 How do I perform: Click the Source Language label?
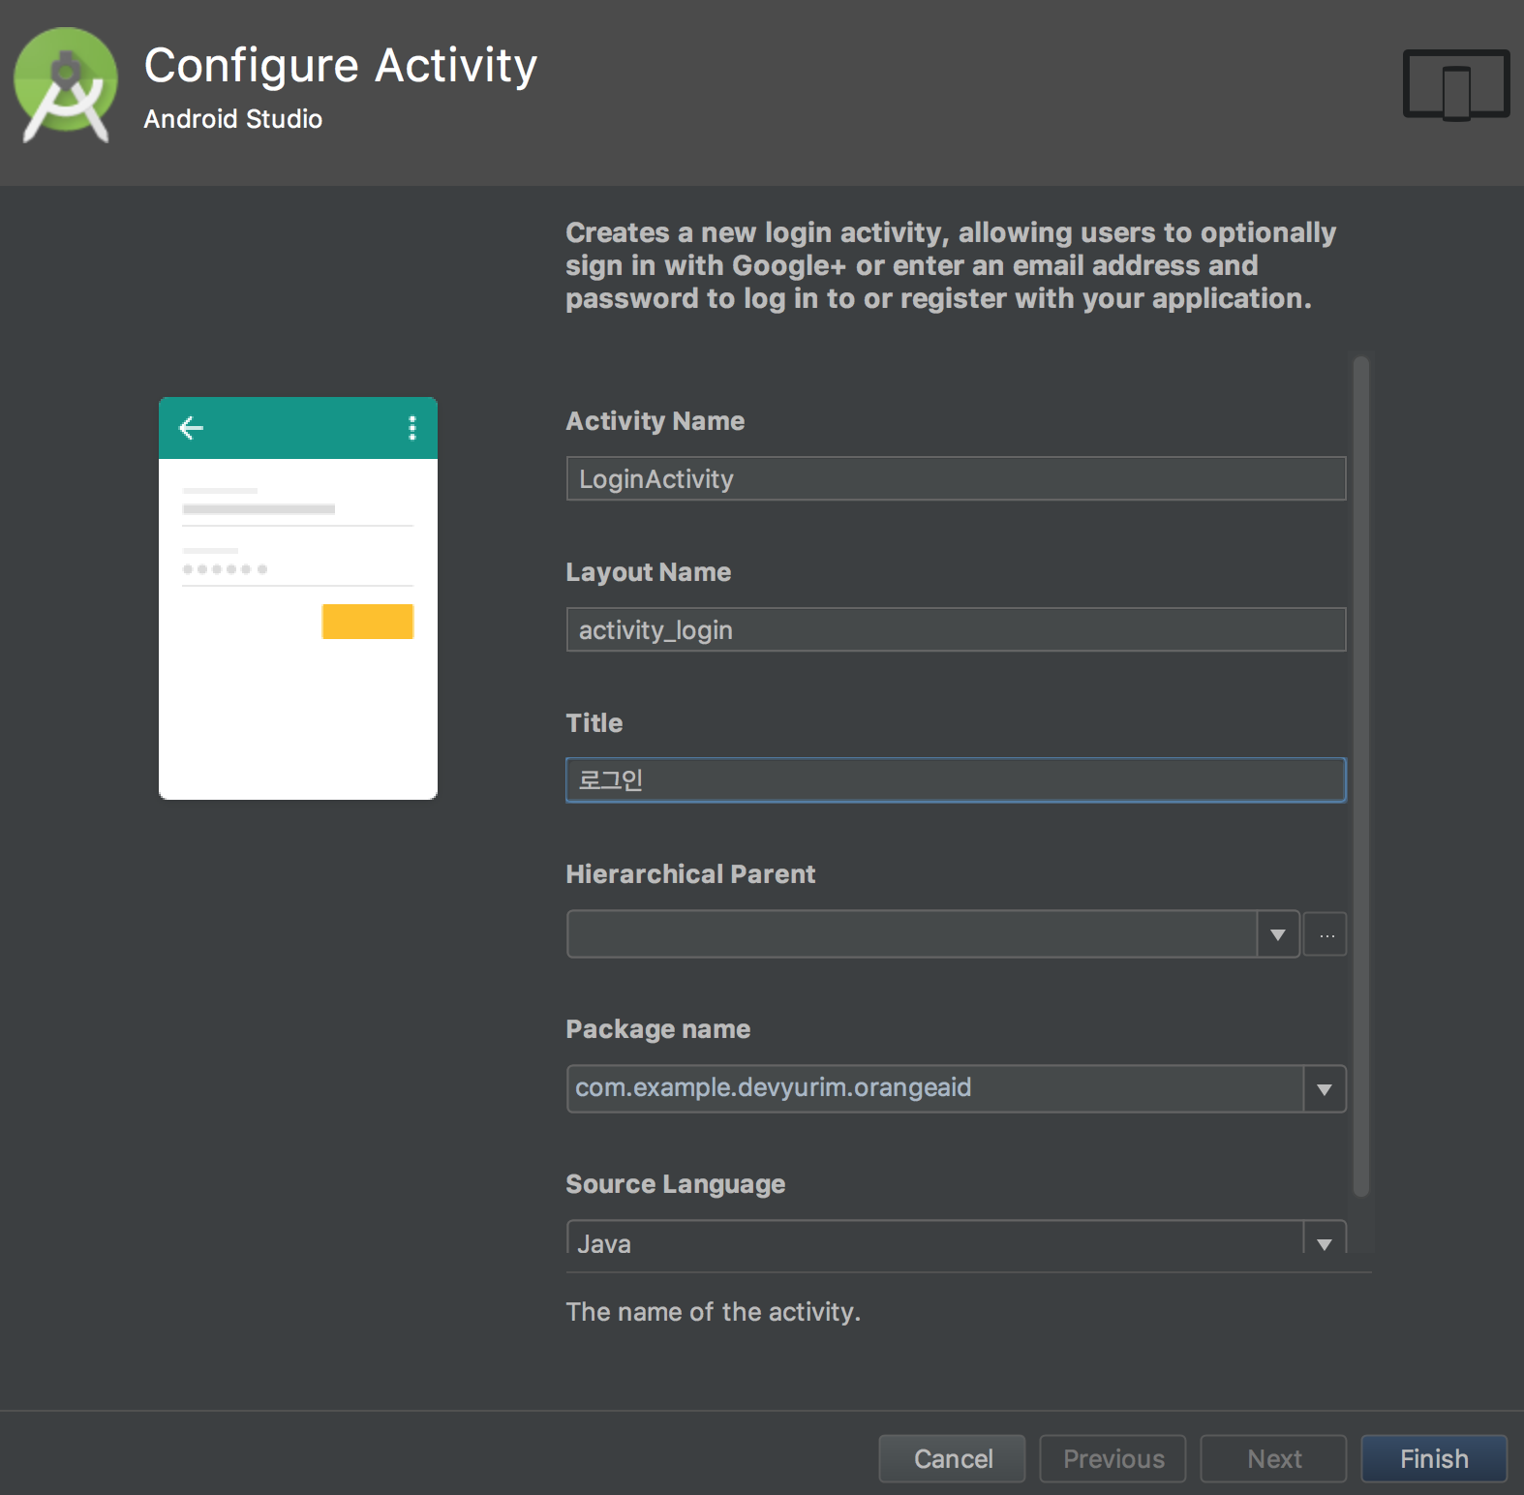(x=676, y=1184)
